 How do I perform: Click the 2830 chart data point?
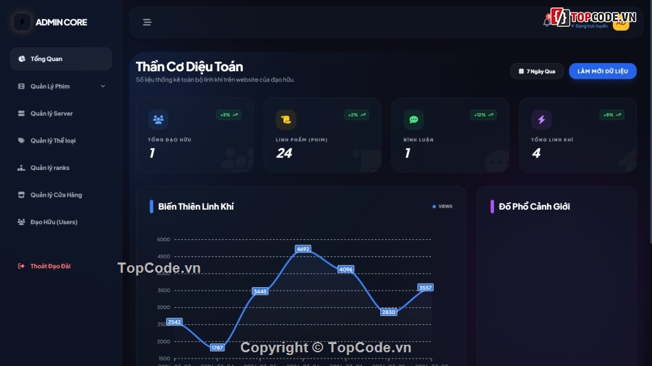tap(388, 312)
